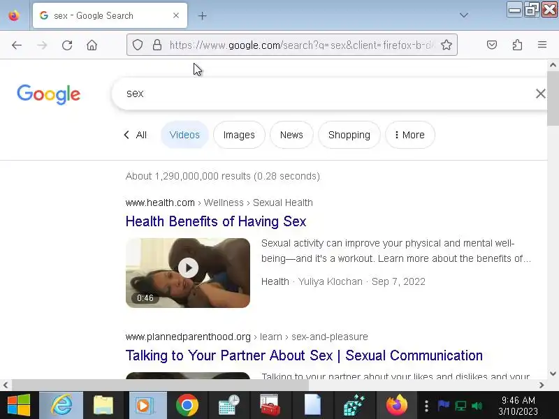Click the horizontal scrollbar left arrow

[6, 385]
